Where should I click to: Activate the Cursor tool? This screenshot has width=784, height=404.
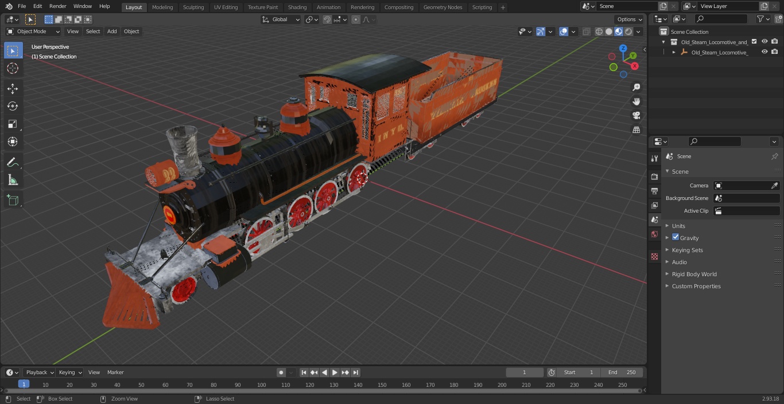point(13,68)
